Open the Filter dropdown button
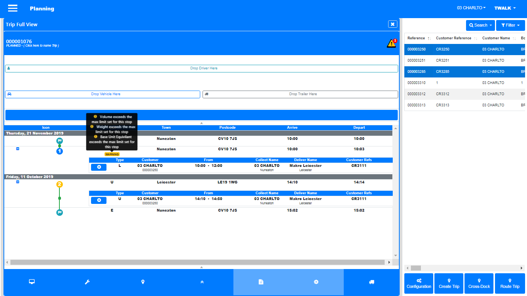527x296 pixels. tap(510, 25)
